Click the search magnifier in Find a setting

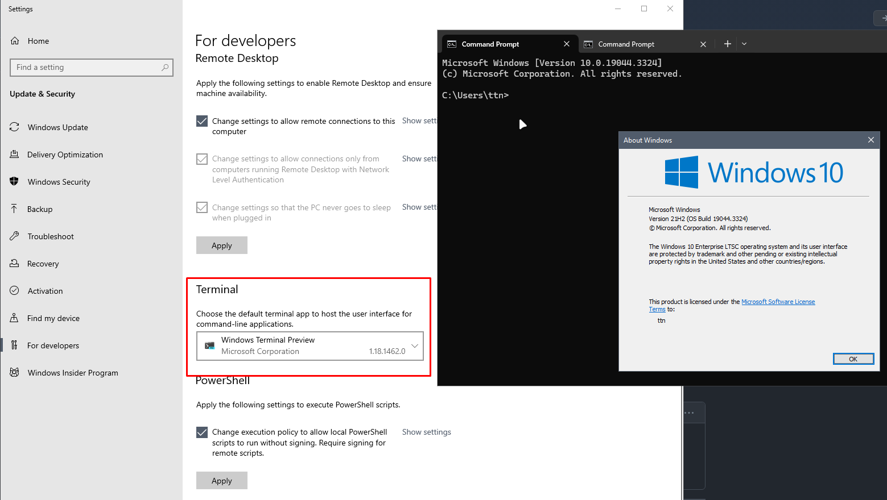165,67
